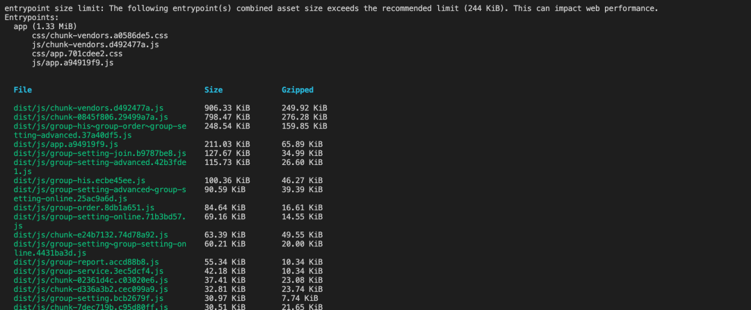
Task: Click dist/js/group-service.3ec5dcf4.js file path
Action: [x=88, y=271]
